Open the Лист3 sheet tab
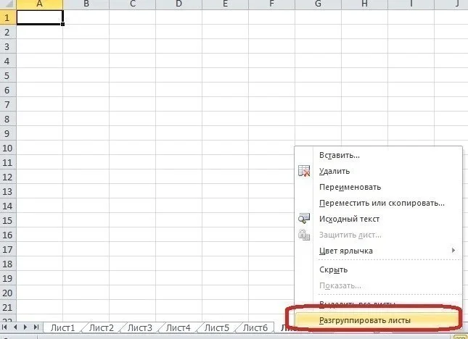The image size is (468, 339). (x=139, y=328)
